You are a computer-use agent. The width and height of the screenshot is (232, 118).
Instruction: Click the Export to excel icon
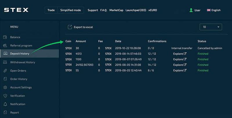pos(70,27)
